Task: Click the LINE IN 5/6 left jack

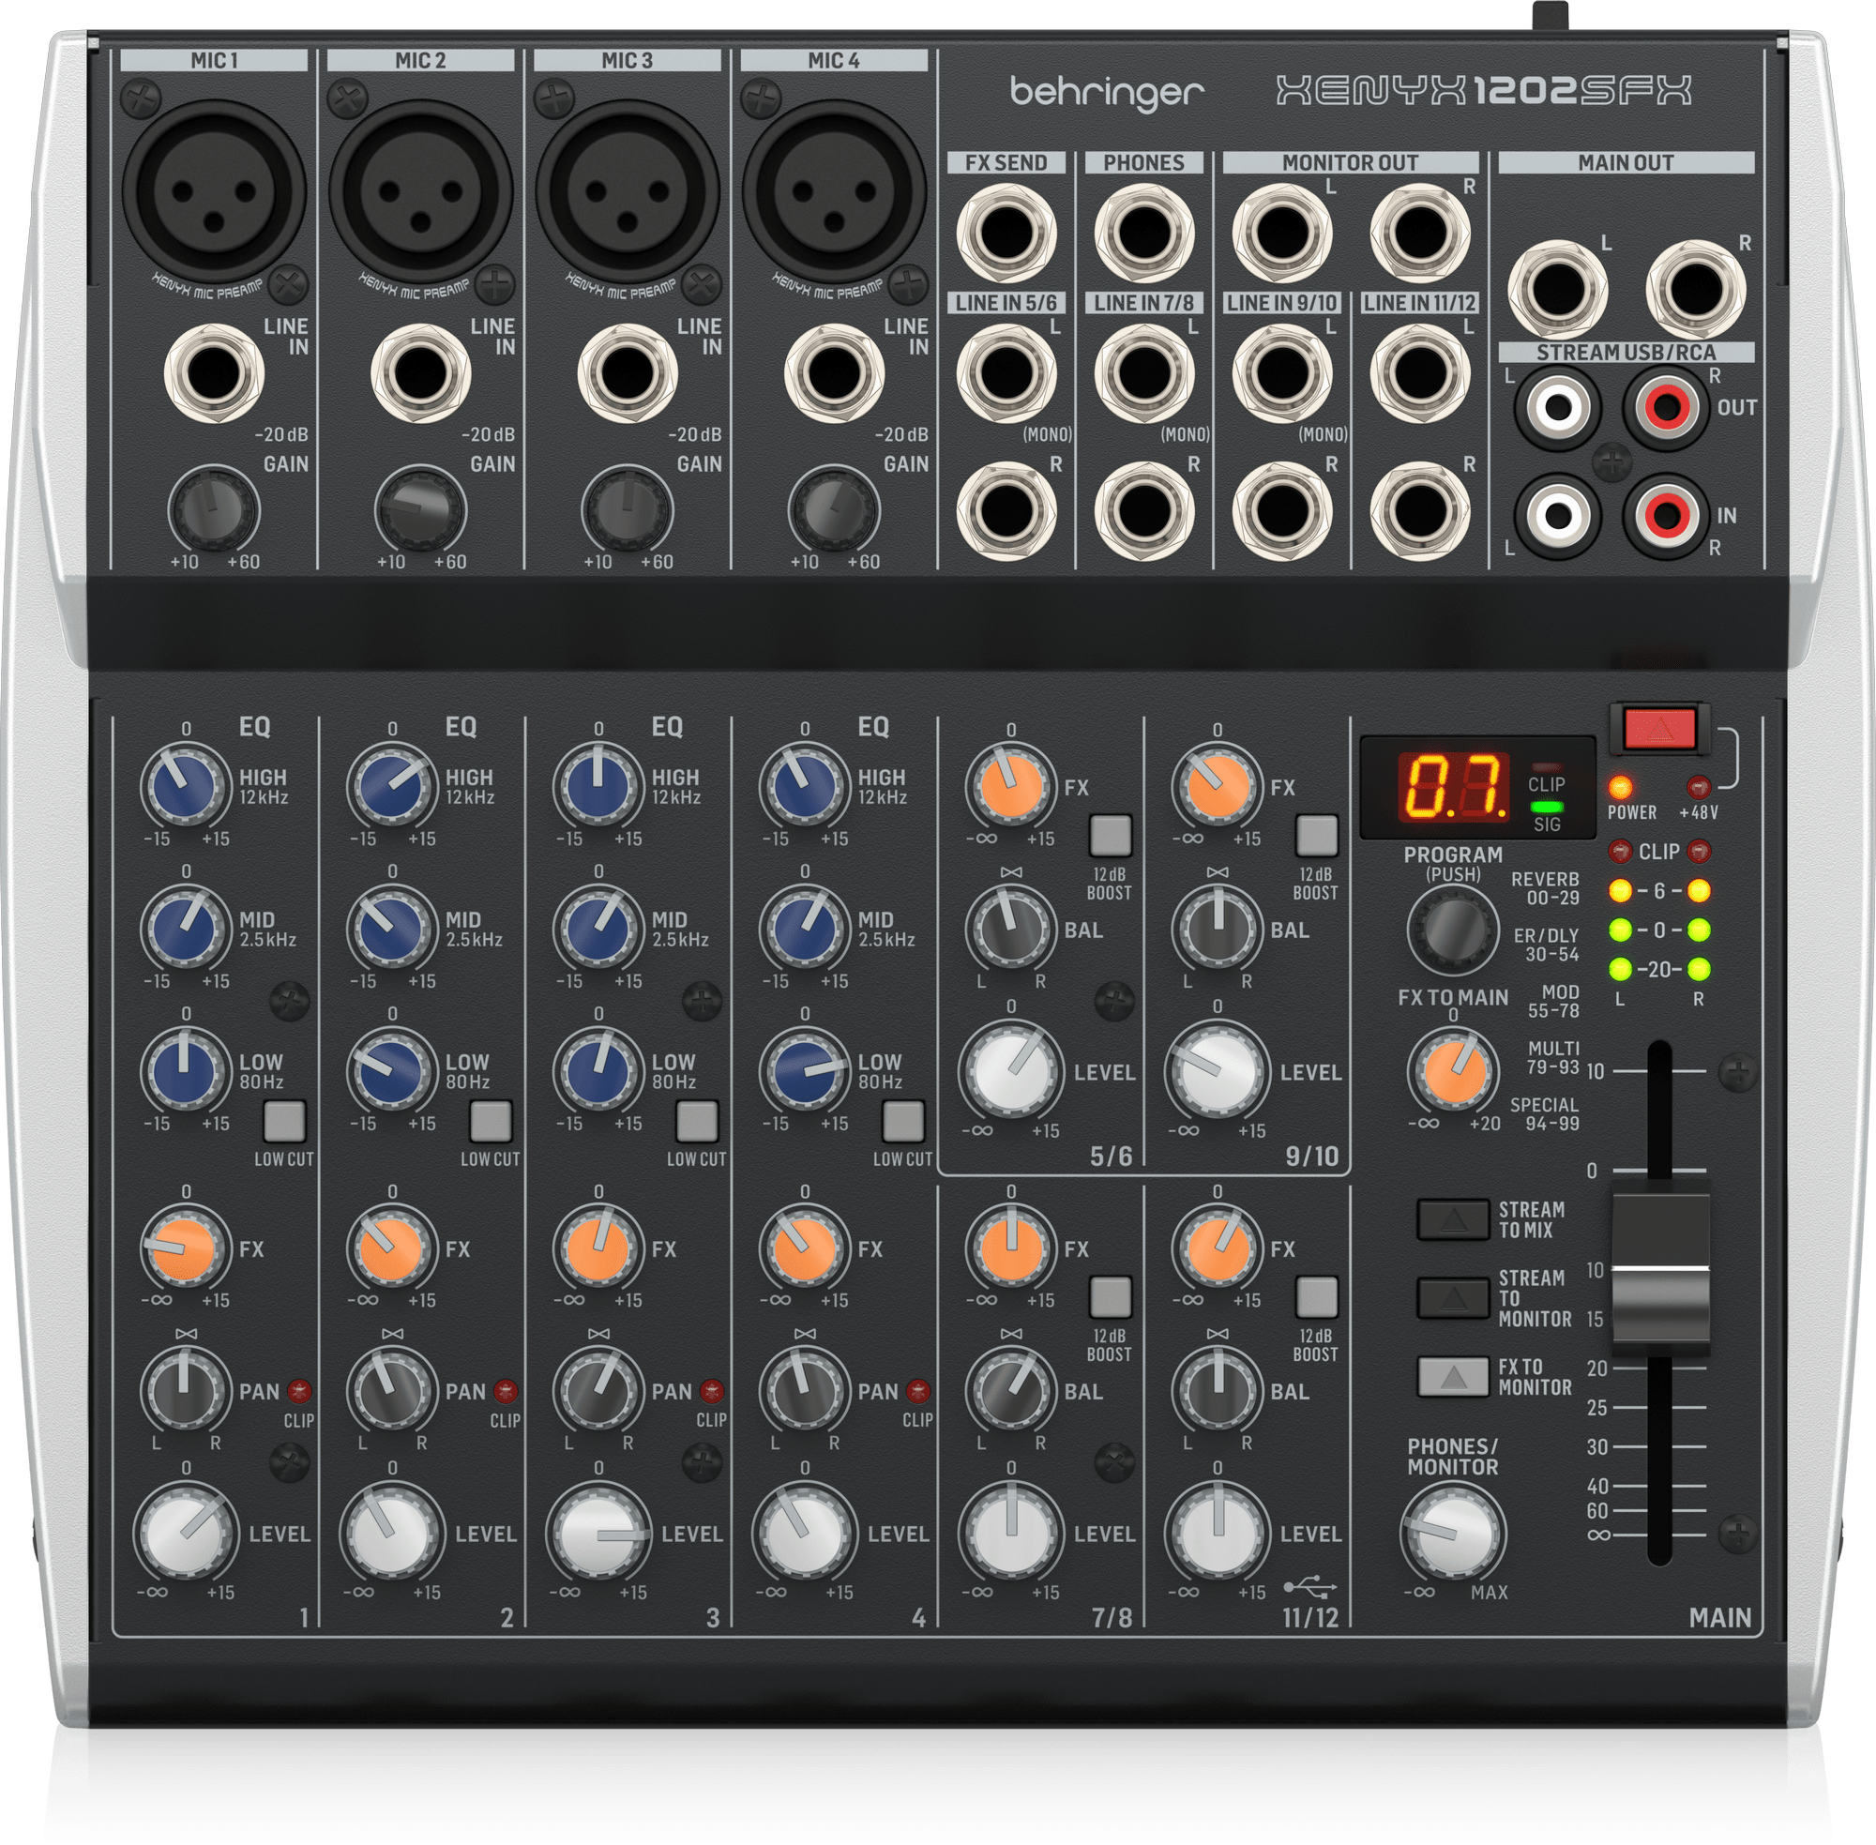Action: 1006,372
